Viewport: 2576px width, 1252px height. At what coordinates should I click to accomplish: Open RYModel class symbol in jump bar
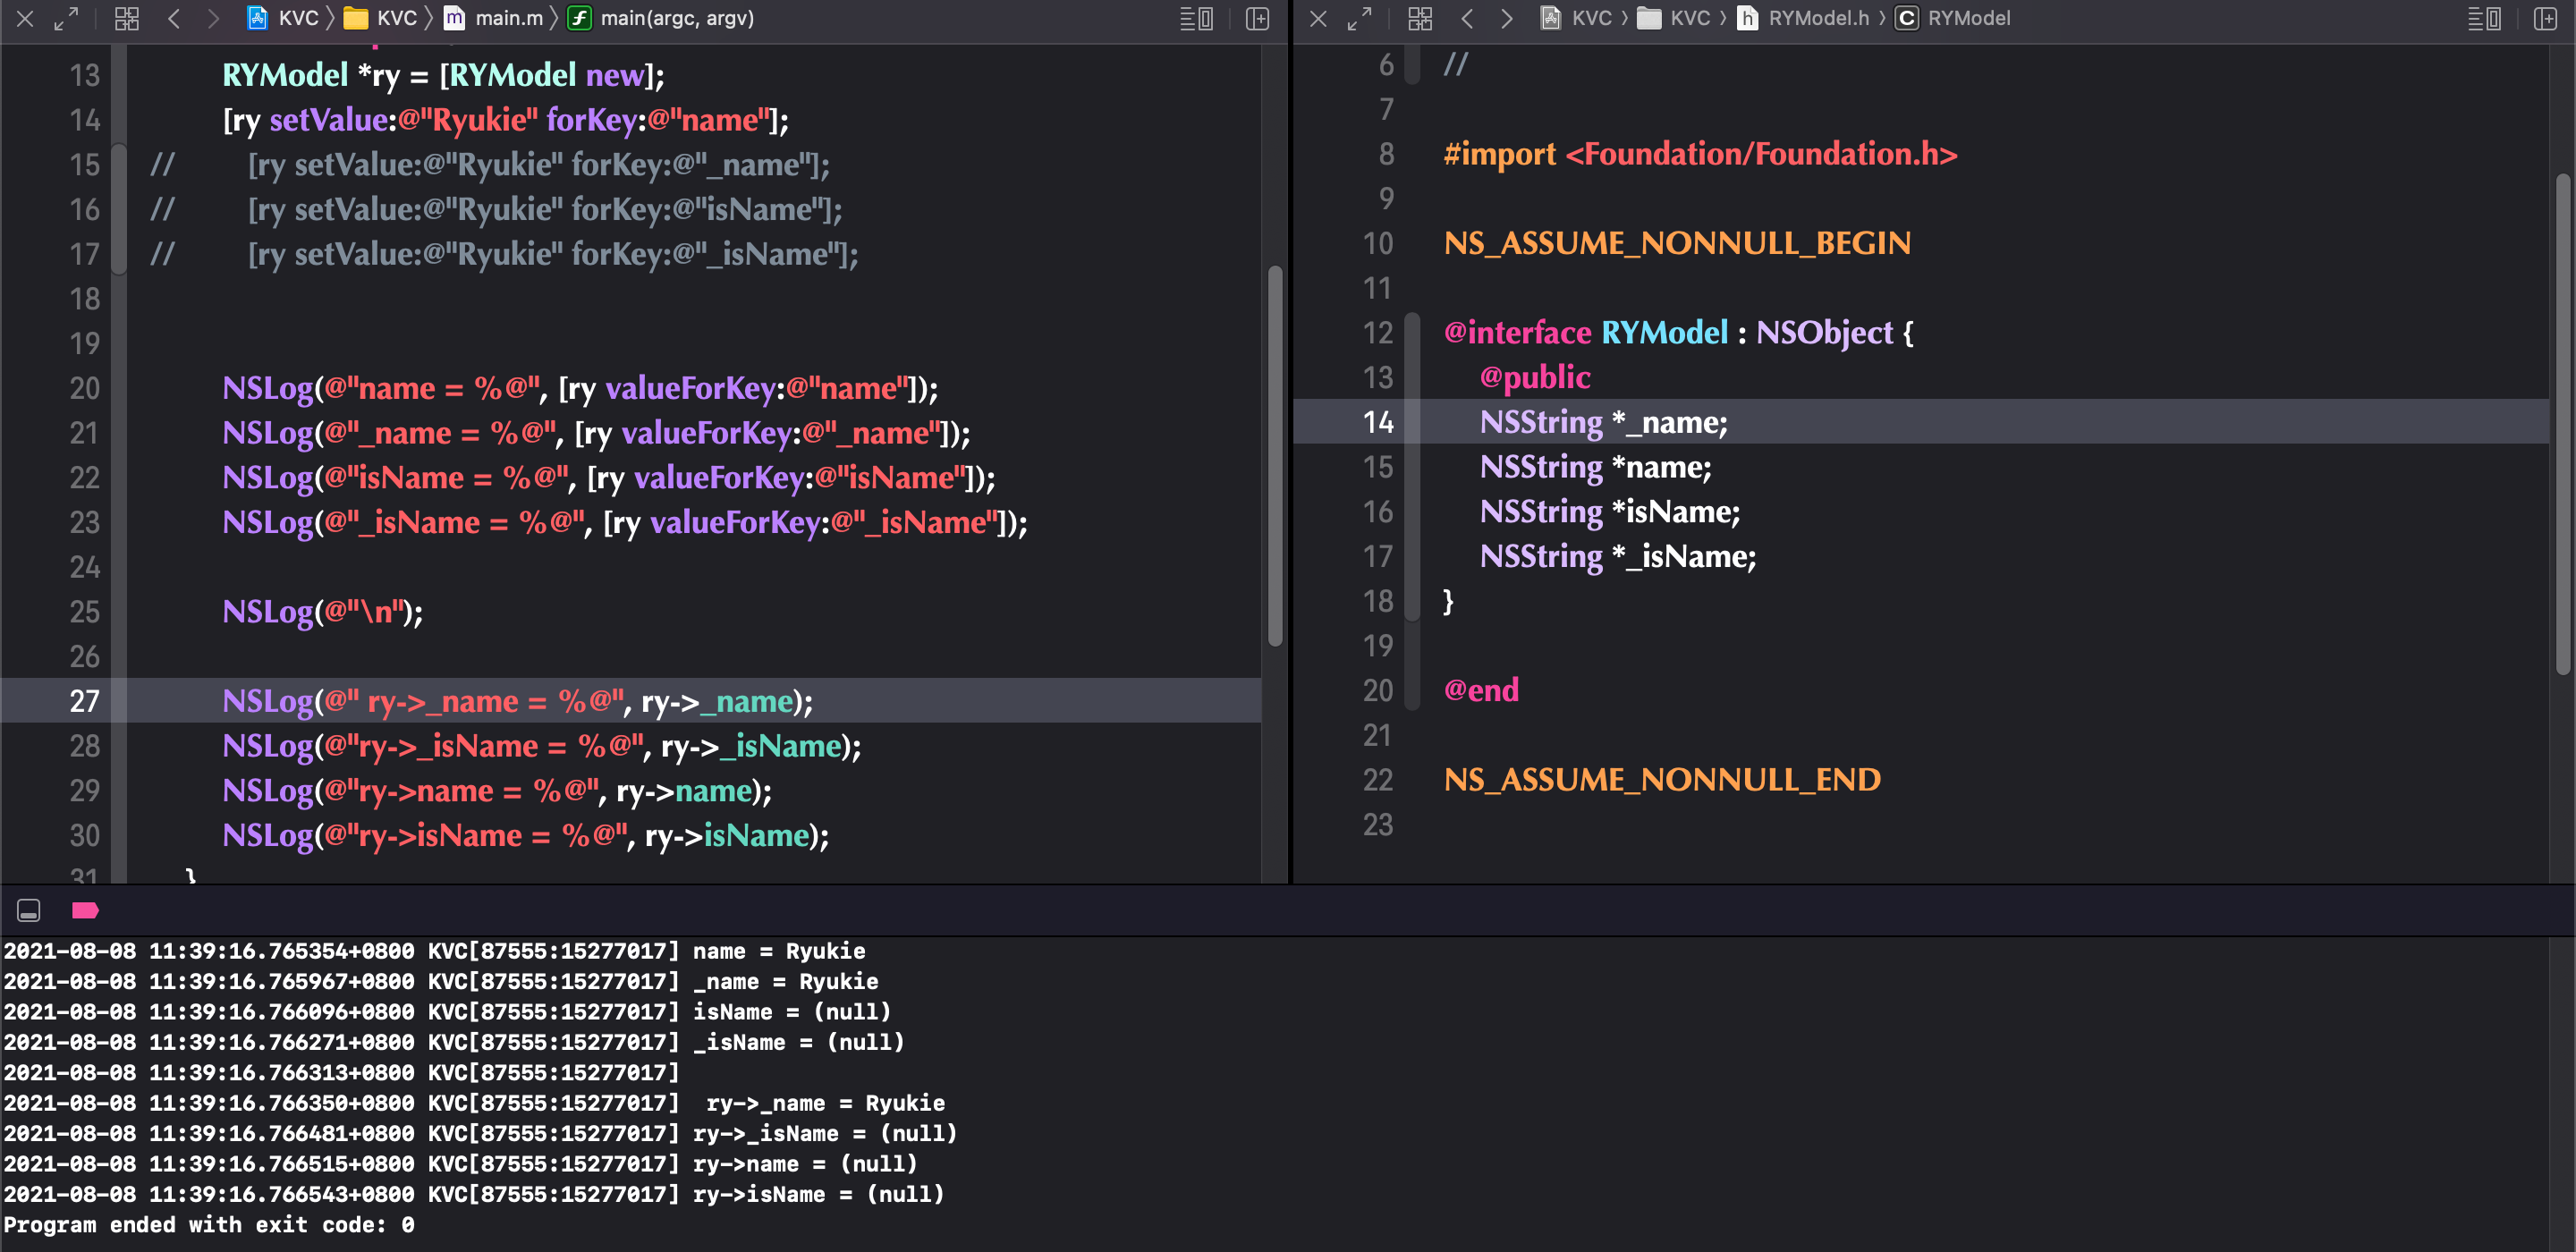point(1952,18)
